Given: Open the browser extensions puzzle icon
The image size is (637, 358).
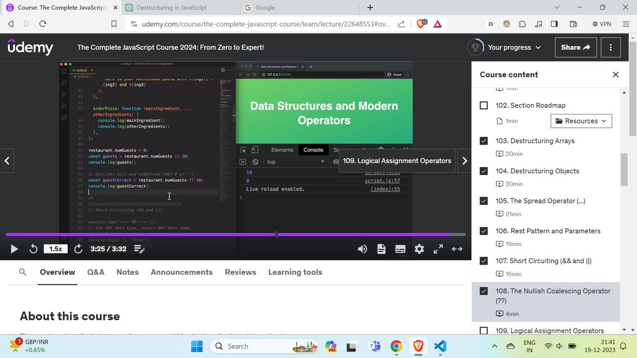Looking at the screenshot, I should [522, 23].
